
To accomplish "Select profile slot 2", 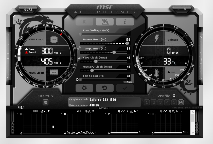I will pos(154,103).
